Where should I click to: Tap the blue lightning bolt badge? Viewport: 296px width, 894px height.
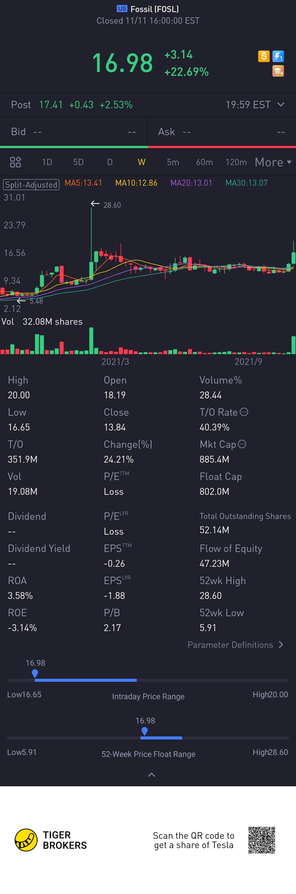(278, 56)
